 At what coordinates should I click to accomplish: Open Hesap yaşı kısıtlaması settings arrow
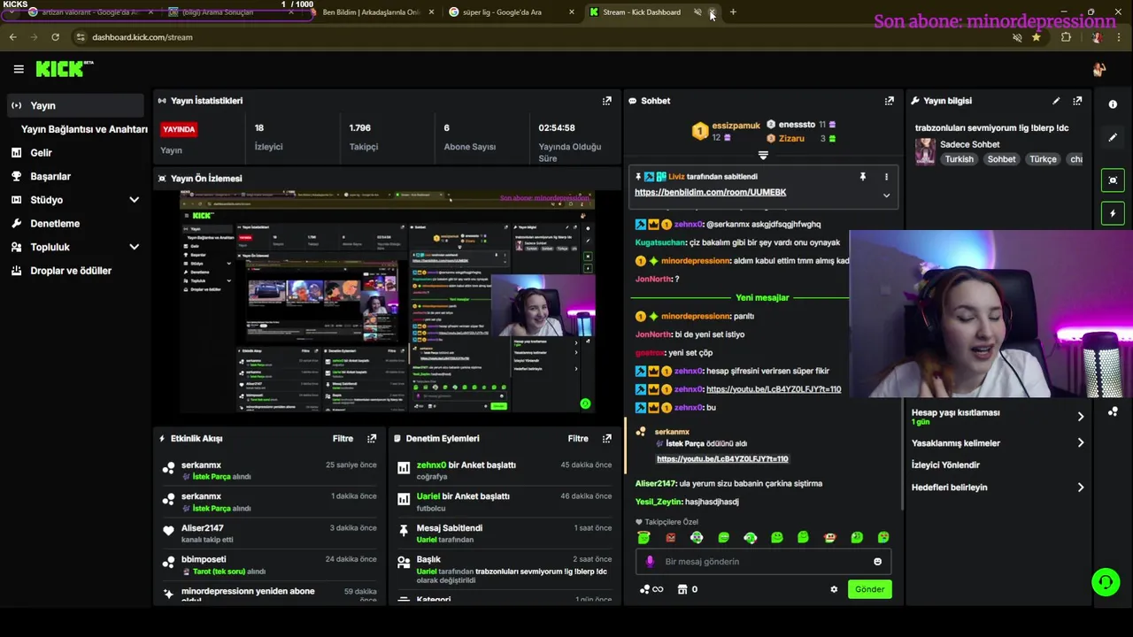pos(1080,417)
